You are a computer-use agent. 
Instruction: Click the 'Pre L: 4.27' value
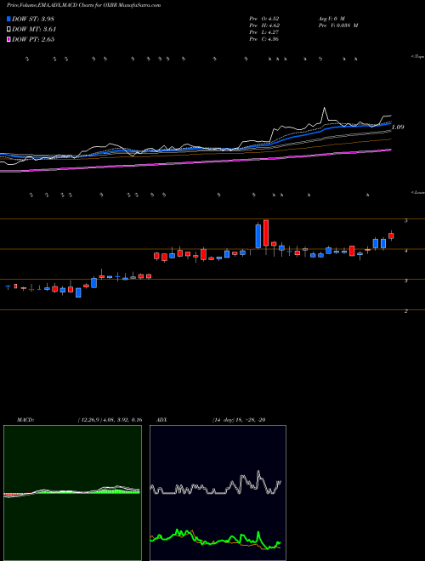[x=264, y=32]
